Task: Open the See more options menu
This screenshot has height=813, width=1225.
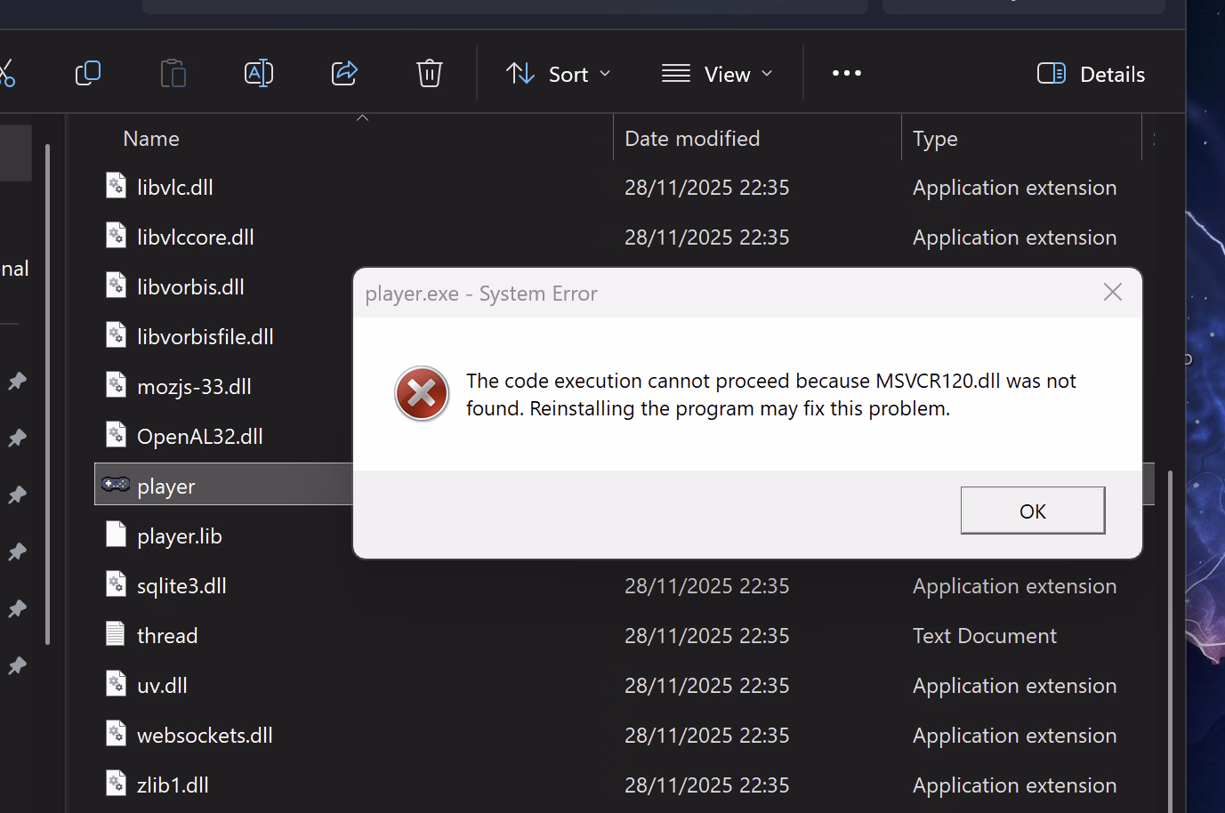Action: tap(846, 73)
